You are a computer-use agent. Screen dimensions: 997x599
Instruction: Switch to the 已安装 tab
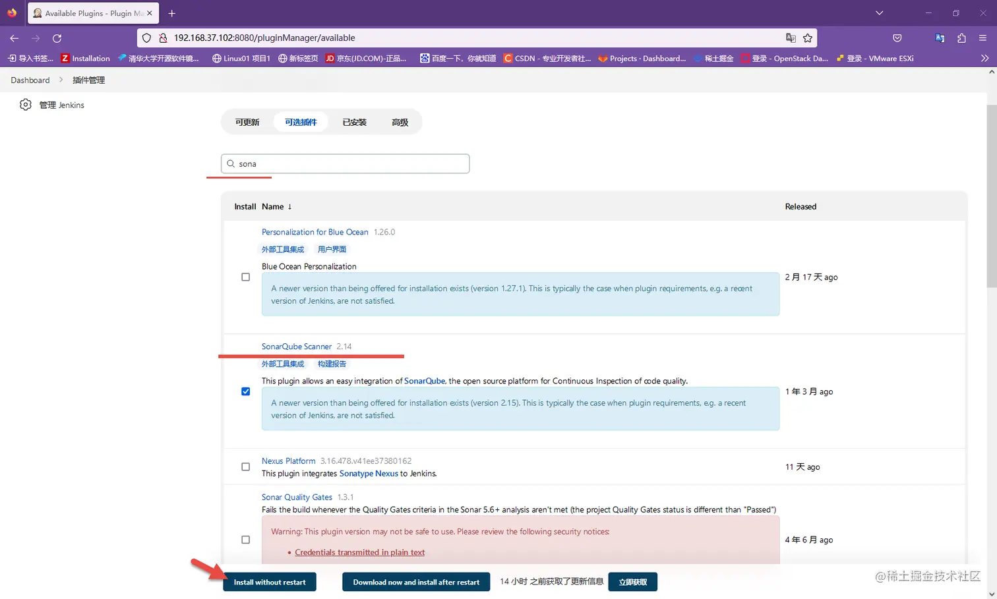(354, 122)
